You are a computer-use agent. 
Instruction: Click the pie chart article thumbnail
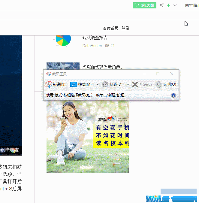point(63,41)
